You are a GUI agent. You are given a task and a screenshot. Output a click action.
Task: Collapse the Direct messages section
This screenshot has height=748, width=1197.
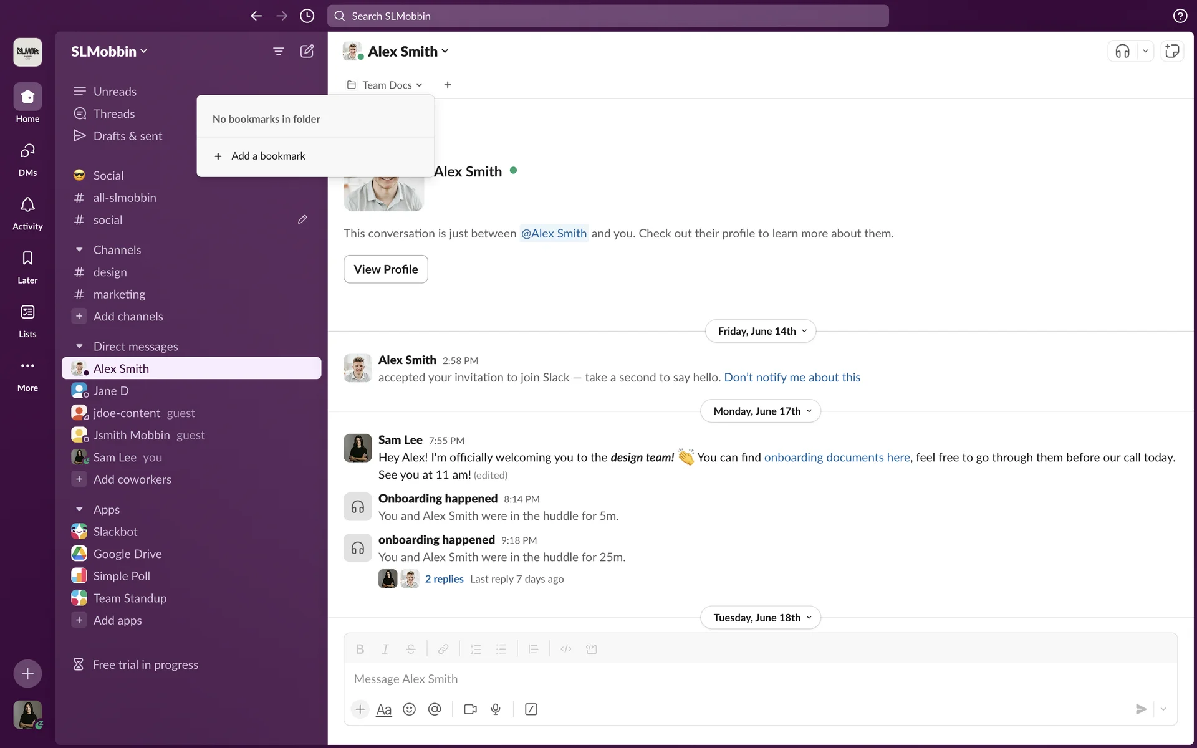pos(79,347)
